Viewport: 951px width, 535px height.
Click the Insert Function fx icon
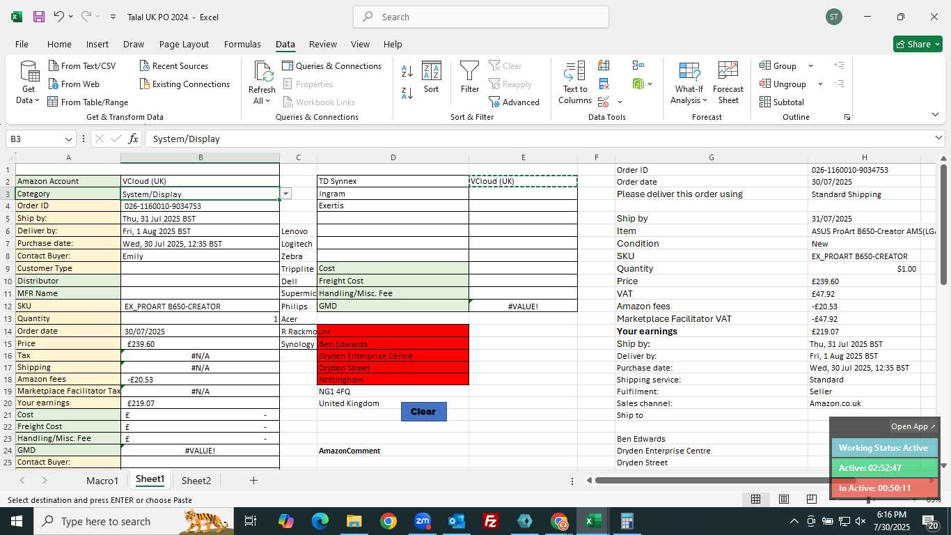tap(134, 139)
